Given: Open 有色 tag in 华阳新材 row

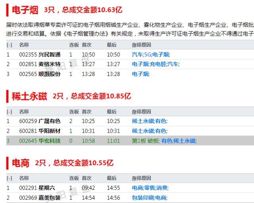Looking at the screenshot, I should point(160,131).
